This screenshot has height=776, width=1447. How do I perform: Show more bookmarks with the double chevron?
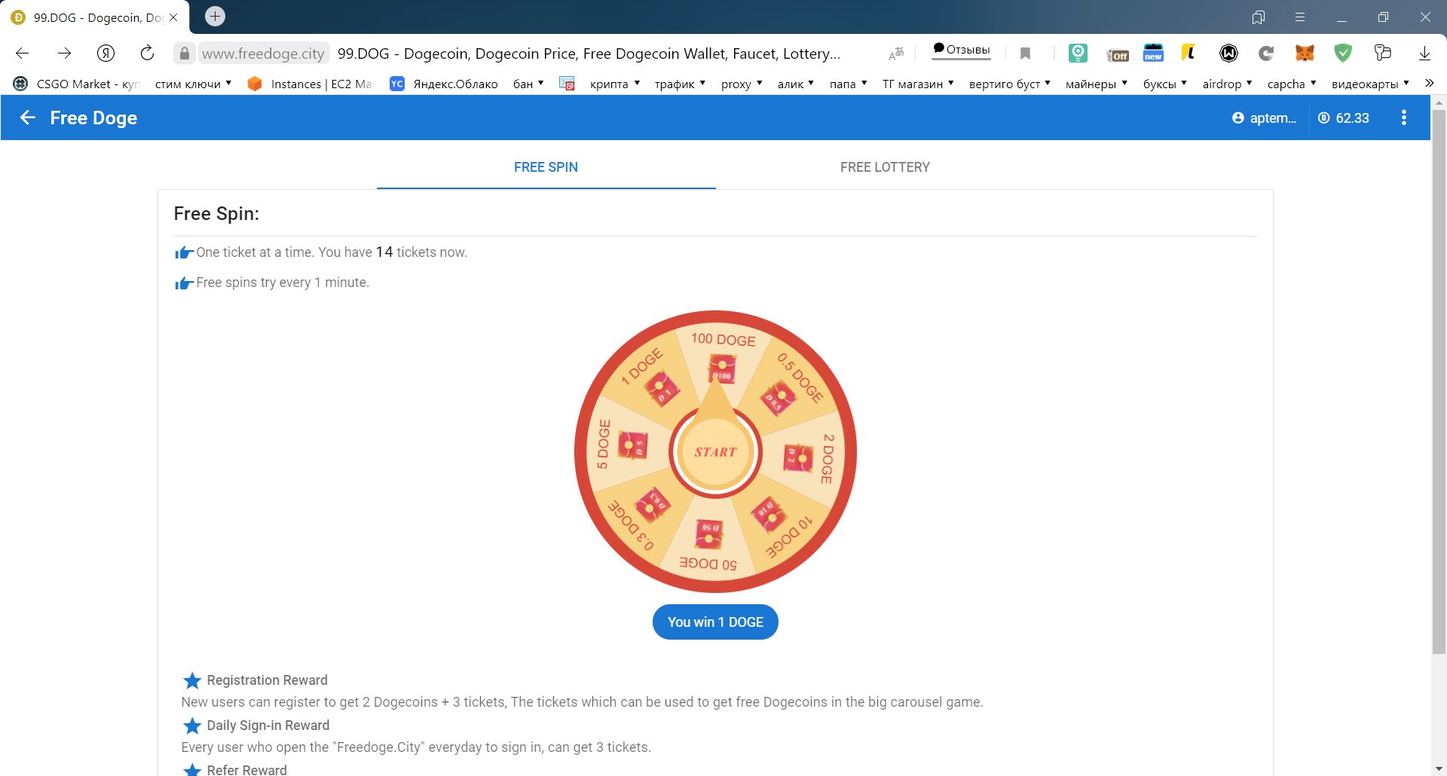coord(1429,83)
